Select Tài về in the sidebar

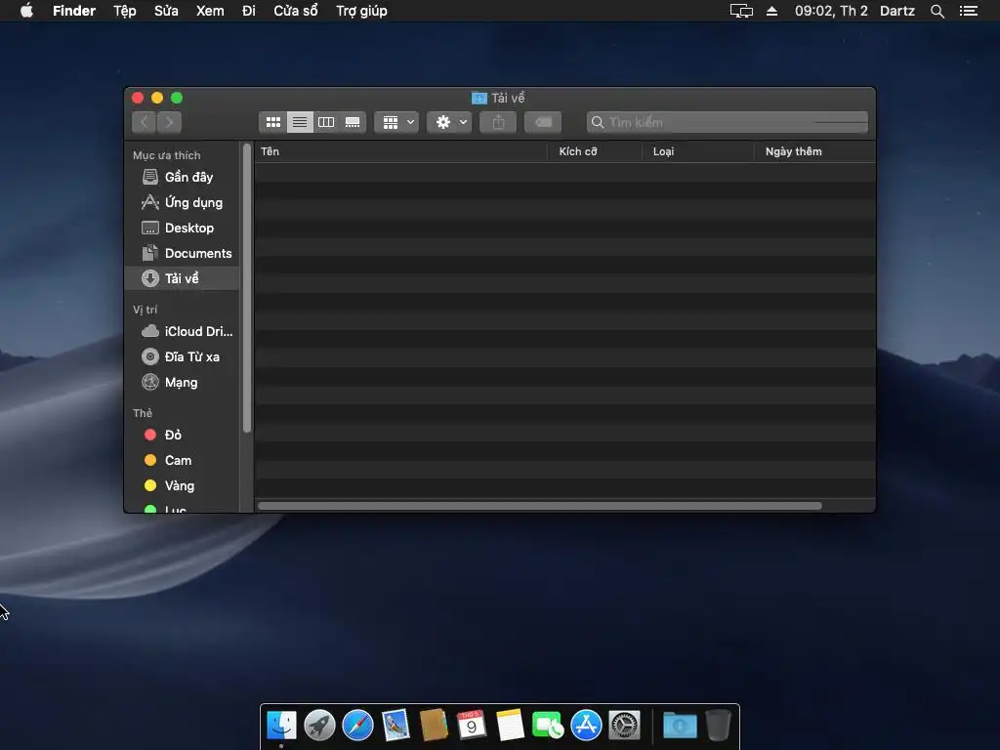pos(183,278)
